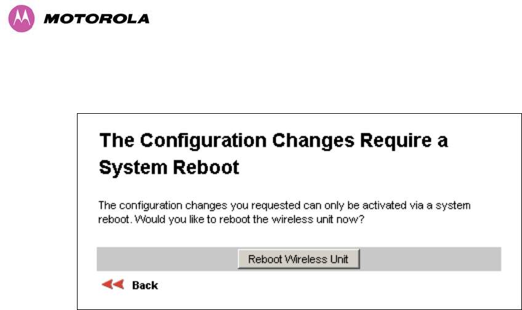Image resolution: width=522 pixels, height=310 pixels.
Task: Follow the Back link
Action: click(x=145, y=285)
